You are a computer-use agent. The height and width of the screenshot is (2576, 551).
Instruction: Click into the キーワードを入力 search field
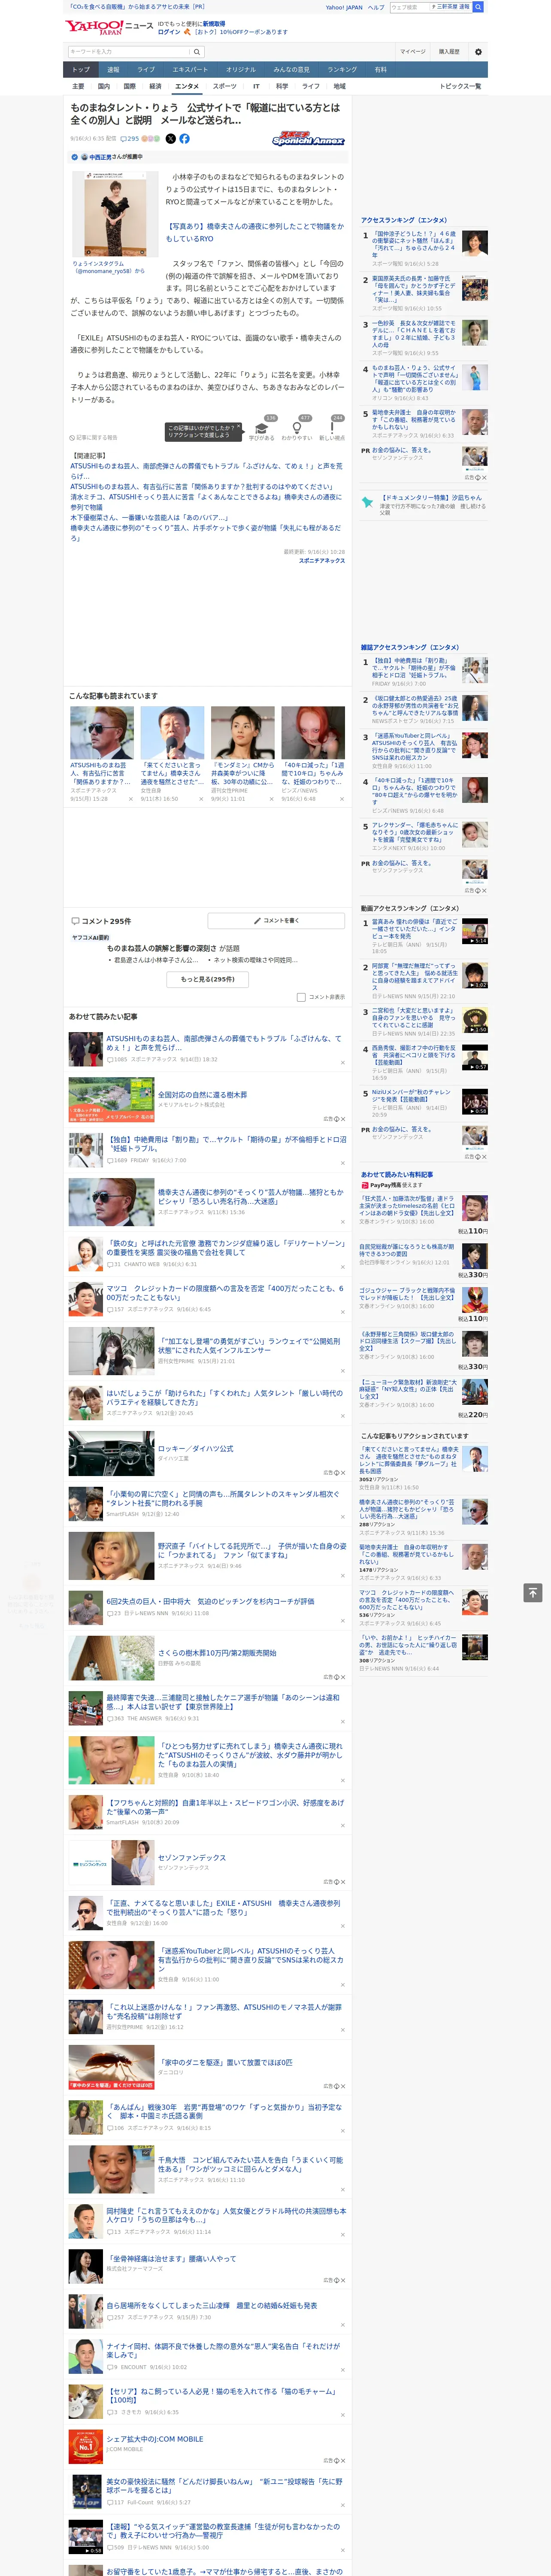coord(129,51)
